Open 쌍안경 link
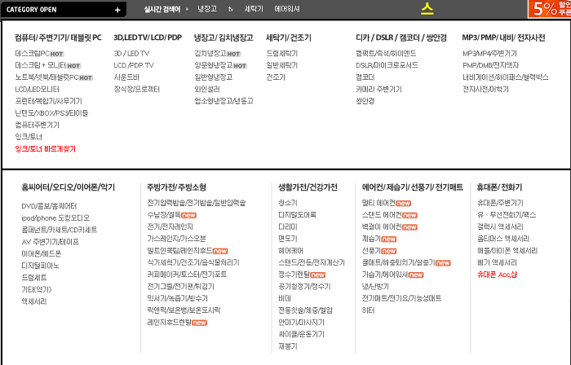 point(365,101)
